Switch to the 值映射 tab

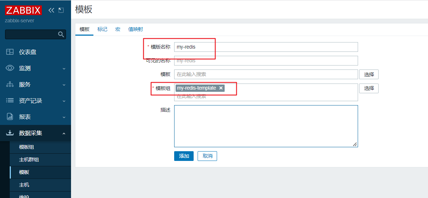coord(136,30)
